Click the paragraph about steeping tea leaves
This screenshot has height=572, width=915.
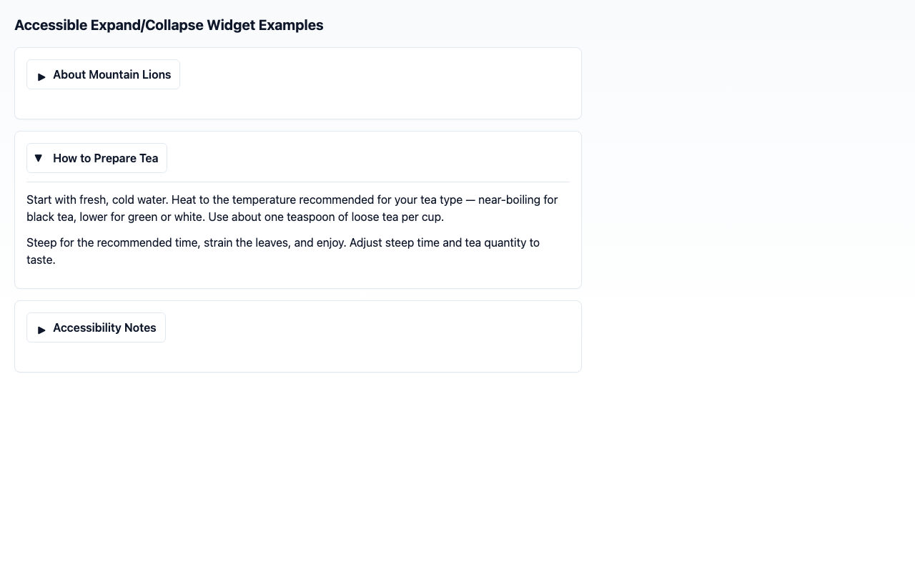pos(282,251)
